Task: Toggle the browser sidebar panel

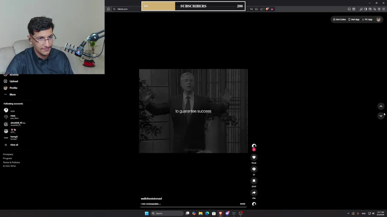Action: [366, 9]
